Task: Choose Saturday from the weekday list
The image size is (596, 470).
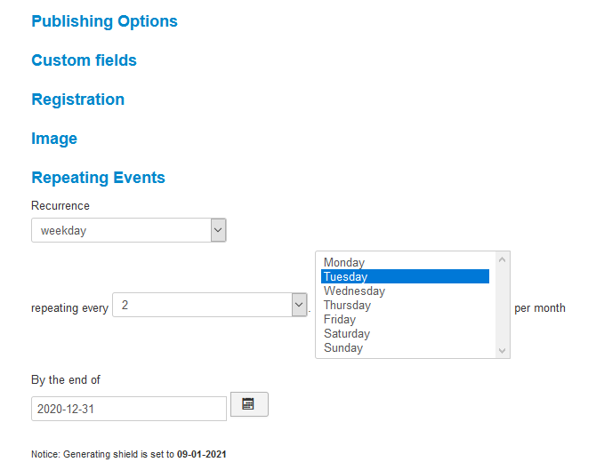Action: pos(405,333)
